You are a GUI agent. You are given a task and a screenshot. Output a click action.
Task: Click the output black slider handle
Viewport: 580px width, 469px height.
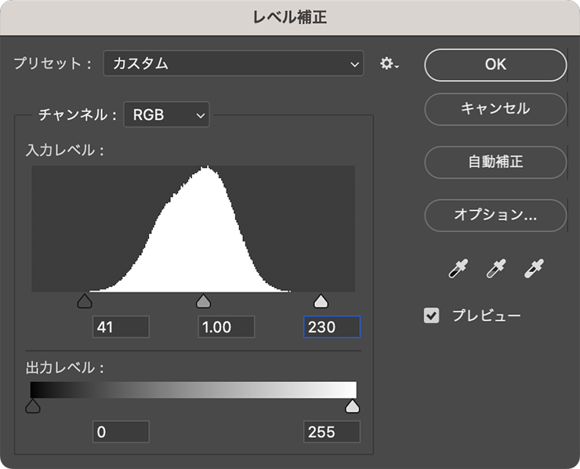point(32,405)
